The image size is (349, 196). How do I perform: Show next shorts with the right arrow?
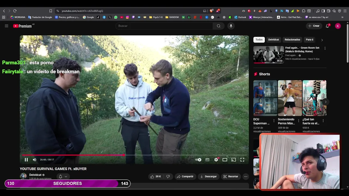(x=326, y=102)
